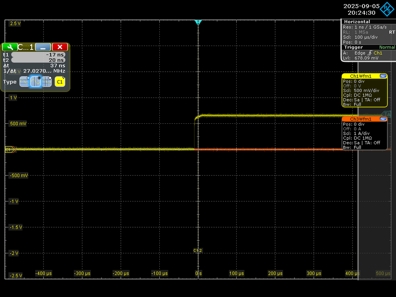The width and height of the screenshot is (396, 297).
Task: Click the Ch1 trigger source label
Action: point(378,53)
